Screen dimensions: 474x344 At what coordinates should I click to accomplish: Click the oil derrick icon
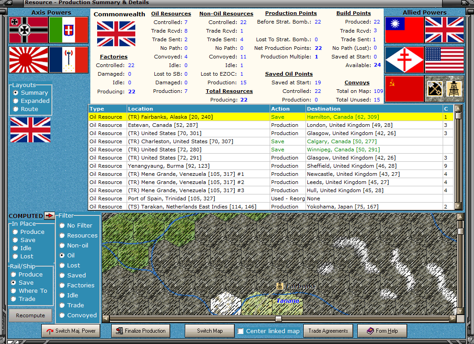click(x=454, y=89)
